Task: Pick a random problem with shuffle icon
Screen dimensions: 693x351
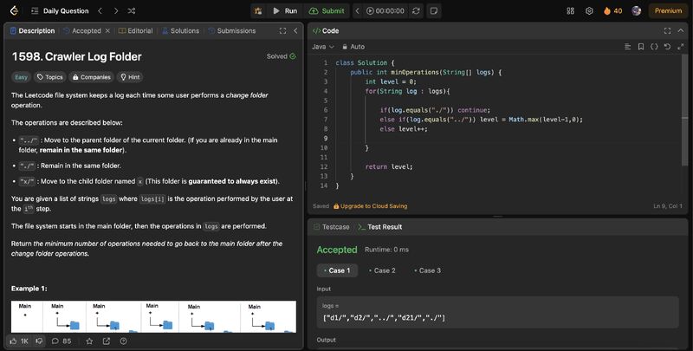Action: click(130, 11)
